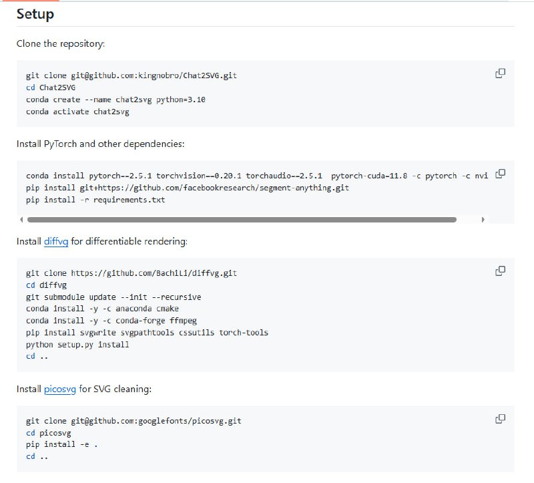Click the 'conda activate chat2svg' command line
Image resolution: width=534 pixels, height=483 pixels.
point(77,112)
